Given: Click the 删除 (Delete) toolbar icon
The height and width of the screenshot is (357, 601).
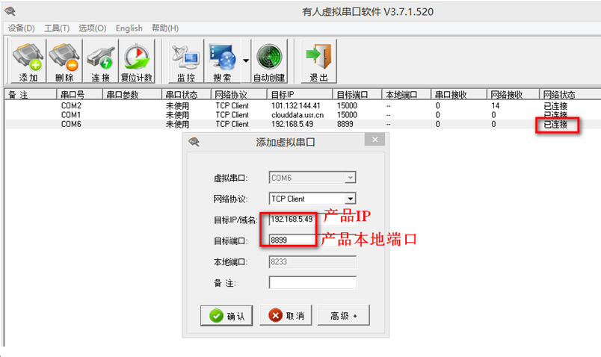Looking at the screenshot, I should click(64, 61).
